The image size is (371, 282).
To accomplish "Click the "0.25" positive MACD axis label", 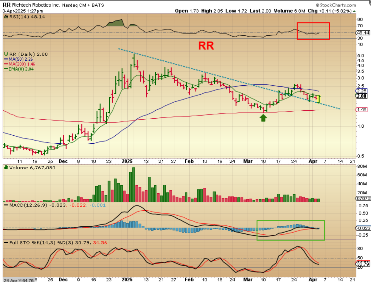I will pos(363,220).
